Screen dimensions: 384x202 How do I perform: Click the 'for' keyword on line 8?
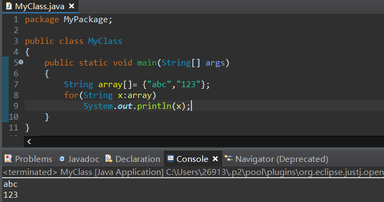click(x=71, y=95)
